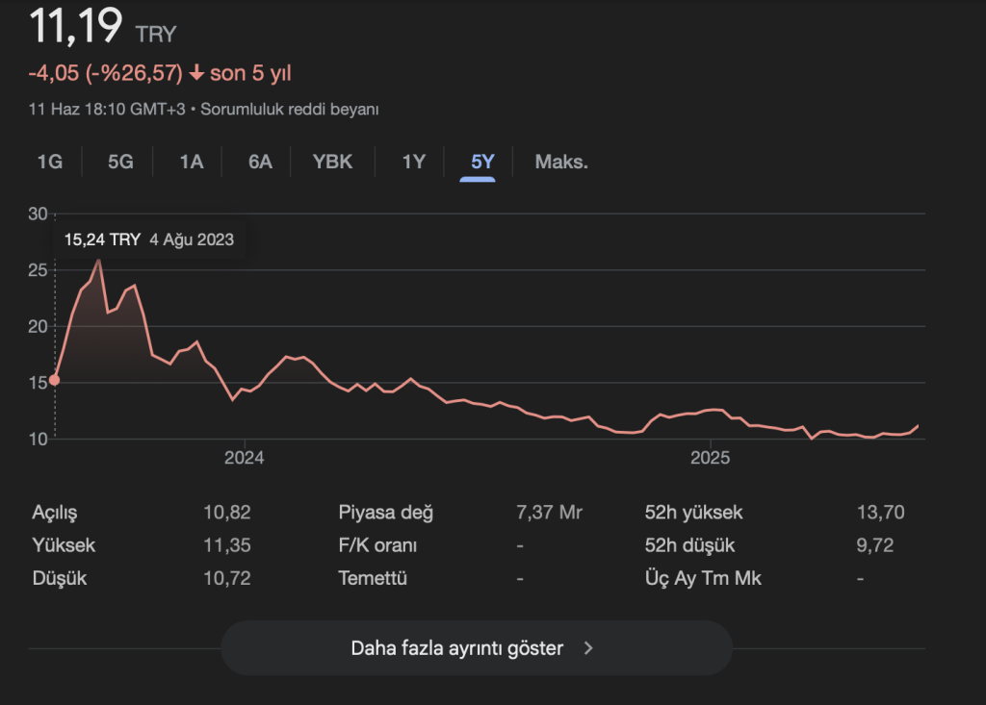Click the active 5Y tab
Image resolution: width=986 pixels, height=705 pixels.
[x=482, y=162]
